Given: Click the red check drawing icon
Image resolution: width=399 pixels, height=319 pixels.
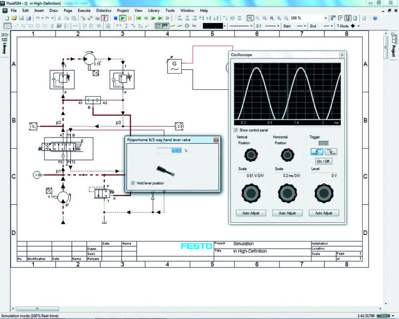Looking at the screenshot, I should (x=105, y=18).
